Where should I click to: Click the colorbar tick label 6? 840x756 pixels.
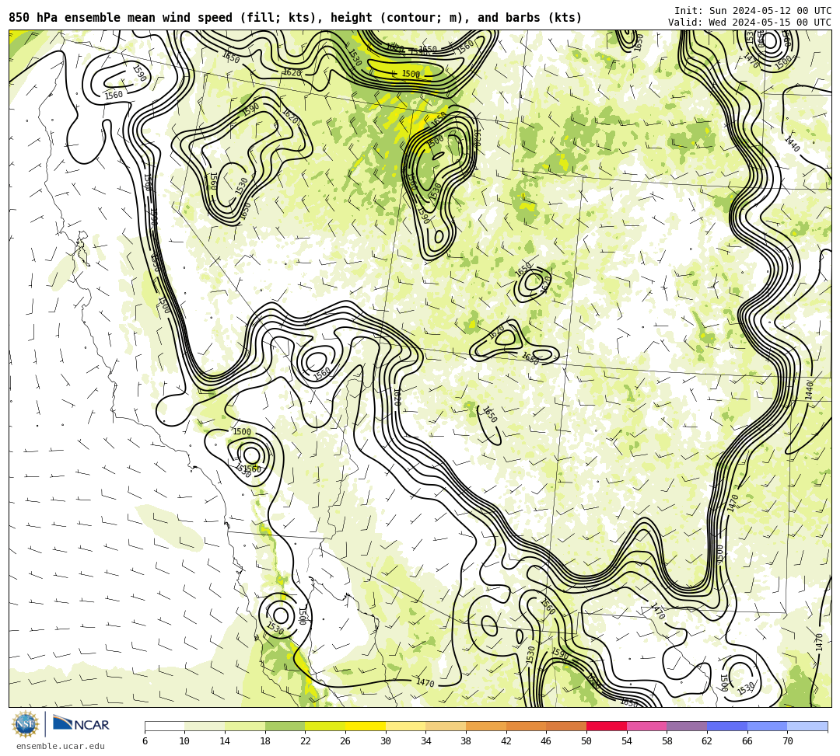[x=145, y=741]
